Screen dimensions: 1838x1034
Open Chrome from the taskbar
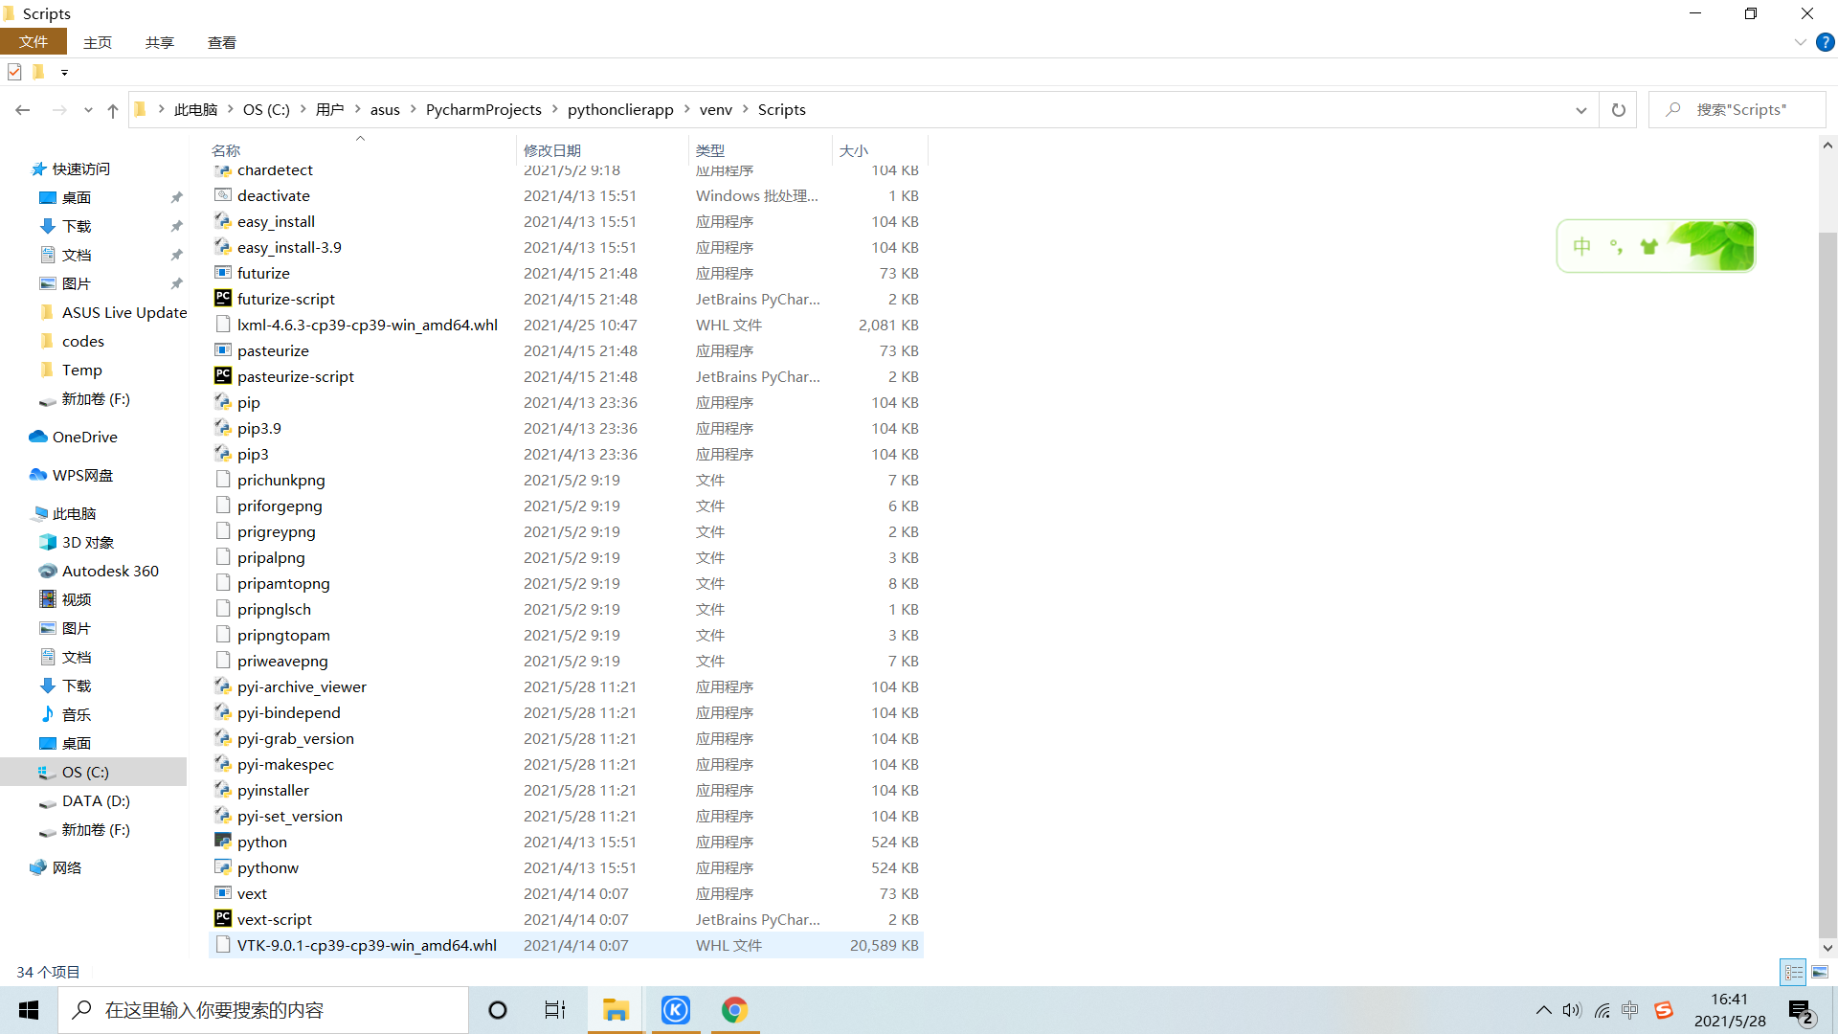734,1010
